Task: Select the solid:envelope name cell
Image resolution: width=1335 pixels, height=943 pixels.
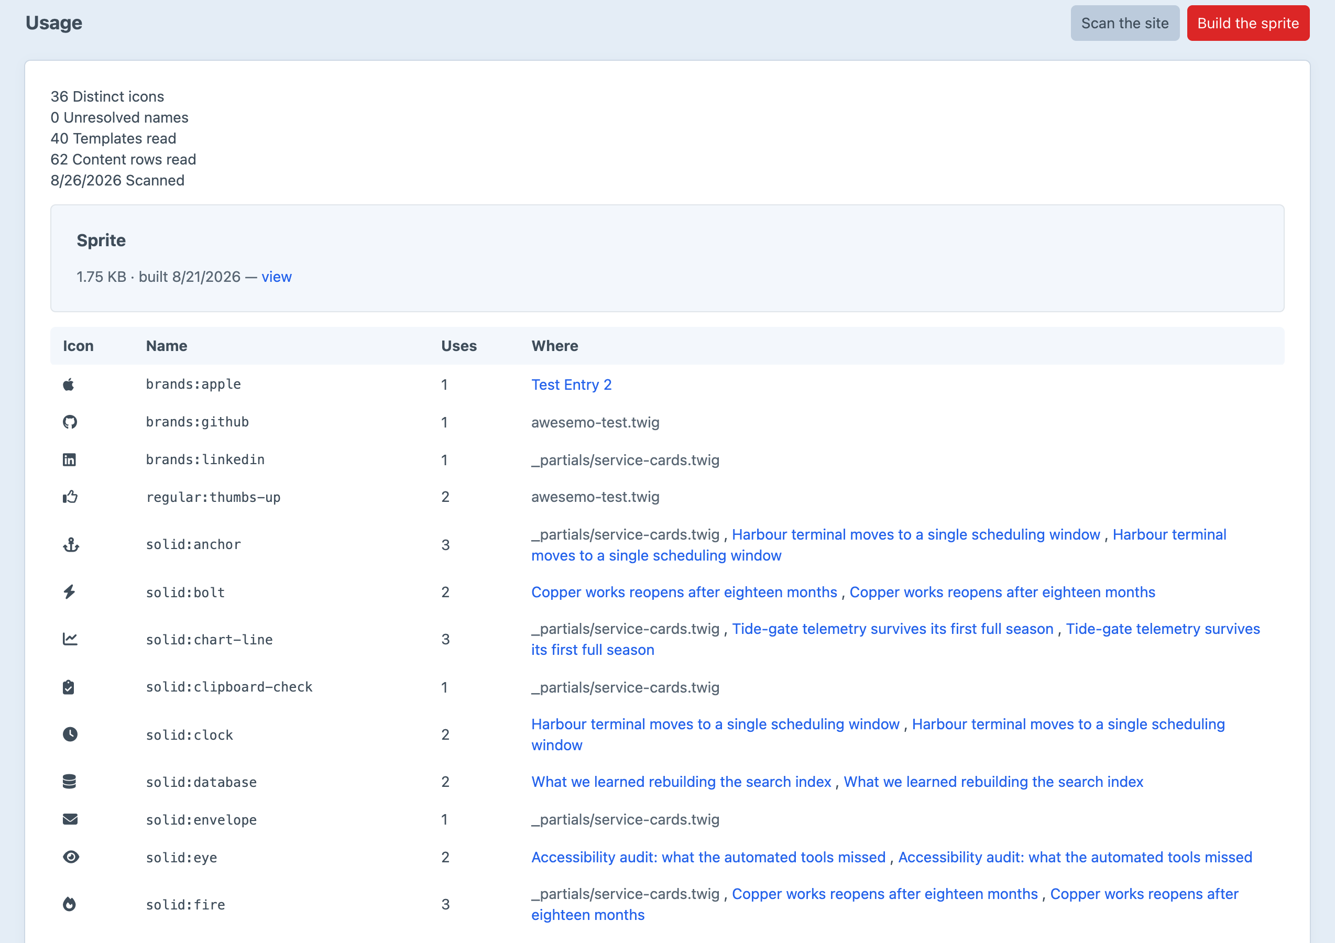Action: [201, 820]
